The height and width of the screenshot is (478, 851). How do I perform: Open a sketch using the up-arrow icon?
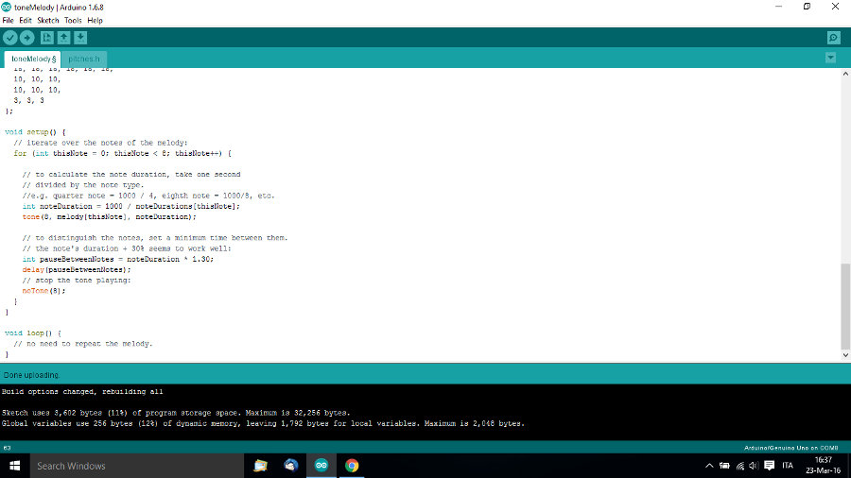[63, 38]
